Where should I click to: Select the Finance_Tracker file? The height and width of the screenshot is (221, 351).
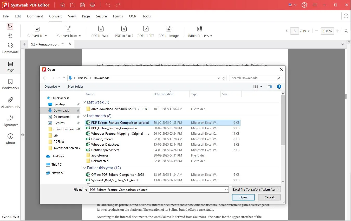tap(102, 139)
